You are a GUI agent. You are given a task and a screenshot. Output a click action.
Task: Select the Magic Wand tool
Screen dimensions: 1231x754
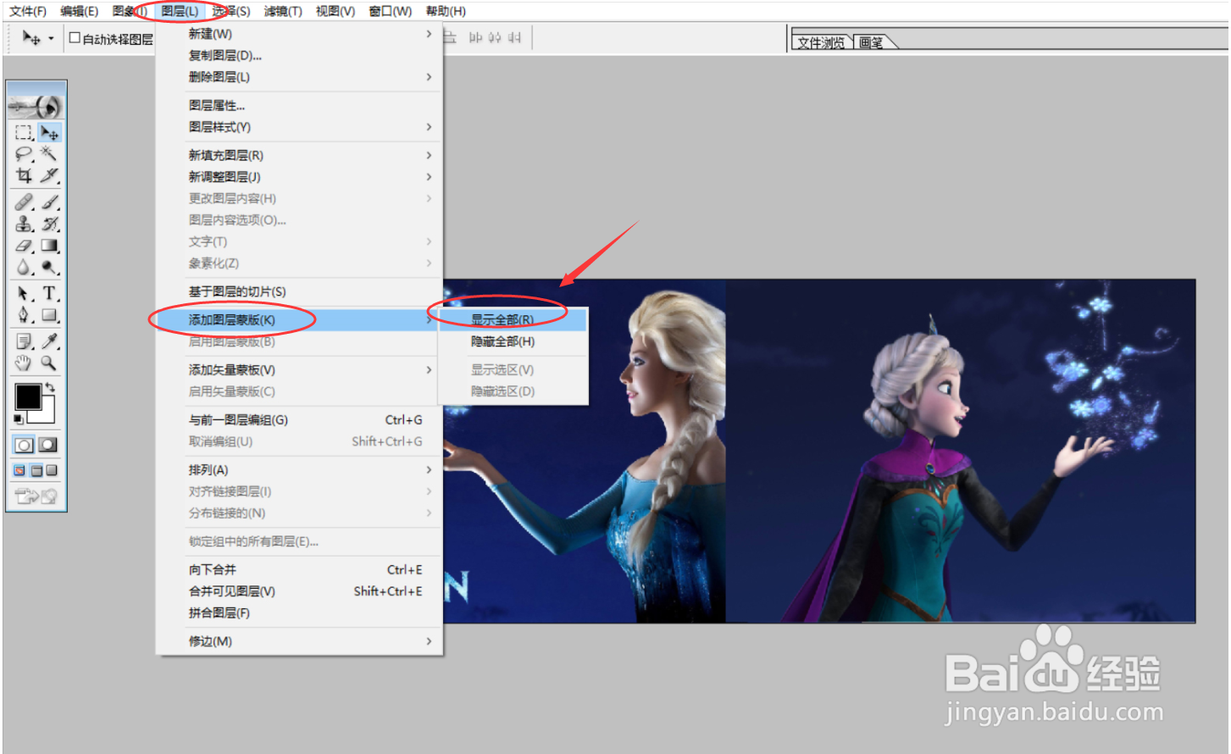click(50, 154)
